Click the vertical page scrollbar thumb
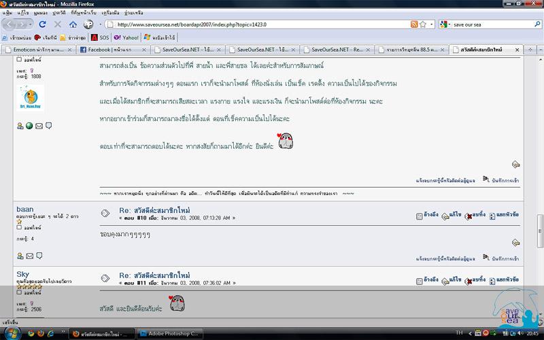Image resolution: width=544 pixels, height=340 pixels. click(540, 223)
